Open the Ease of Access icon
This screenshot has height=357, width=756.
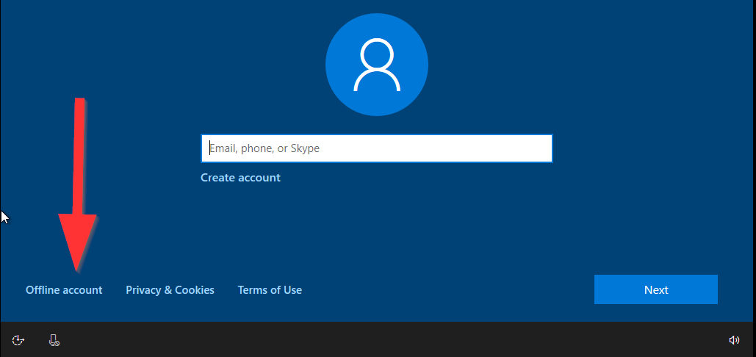pyautogui.click(x=18, y=340)
